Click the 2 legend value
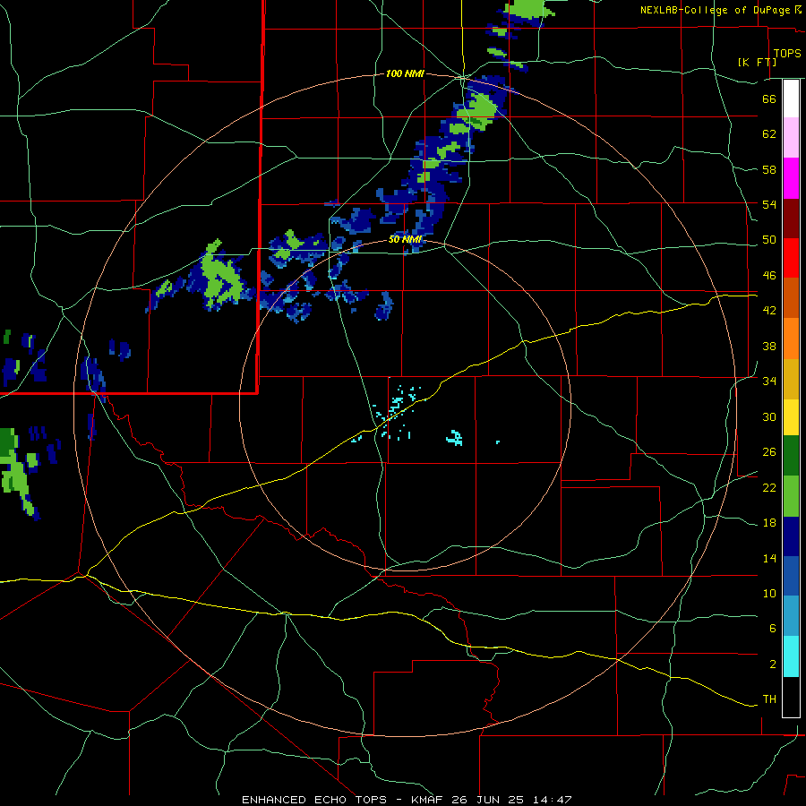The height and width of the screenshot is (806, 806). [x=773, y=665]
